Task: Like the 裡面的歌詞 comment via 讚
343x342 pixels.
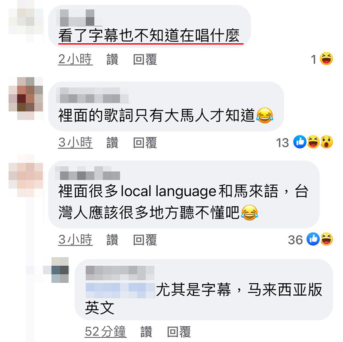Action: 112,143
